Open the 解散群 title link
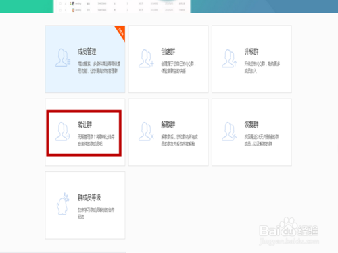Image resolution: width=338 pixels, height=253 pixels. click(x=168, y=124)
